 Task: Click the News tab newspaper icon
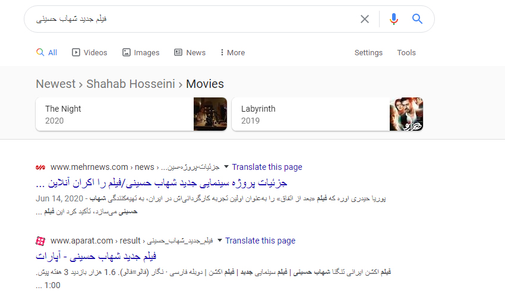click(178, 52)
